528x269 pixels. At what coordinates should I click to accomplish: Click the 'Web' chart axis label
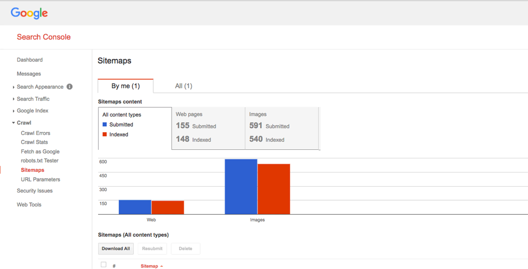(x=151, y=220)
